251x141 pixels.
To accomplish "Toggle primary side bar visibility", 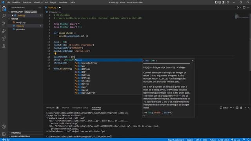I will [216, 2].
